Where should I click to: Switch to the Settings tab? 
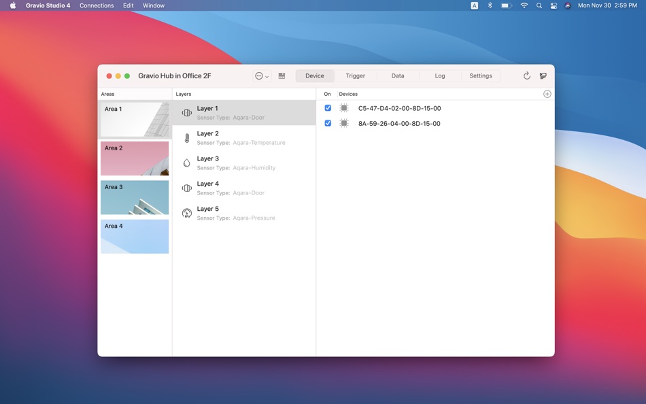(480, 76)
